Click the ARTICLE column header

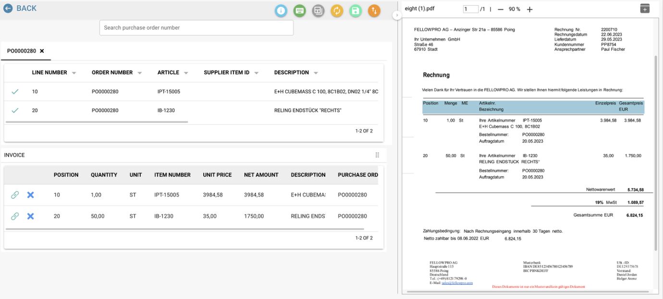168,72
